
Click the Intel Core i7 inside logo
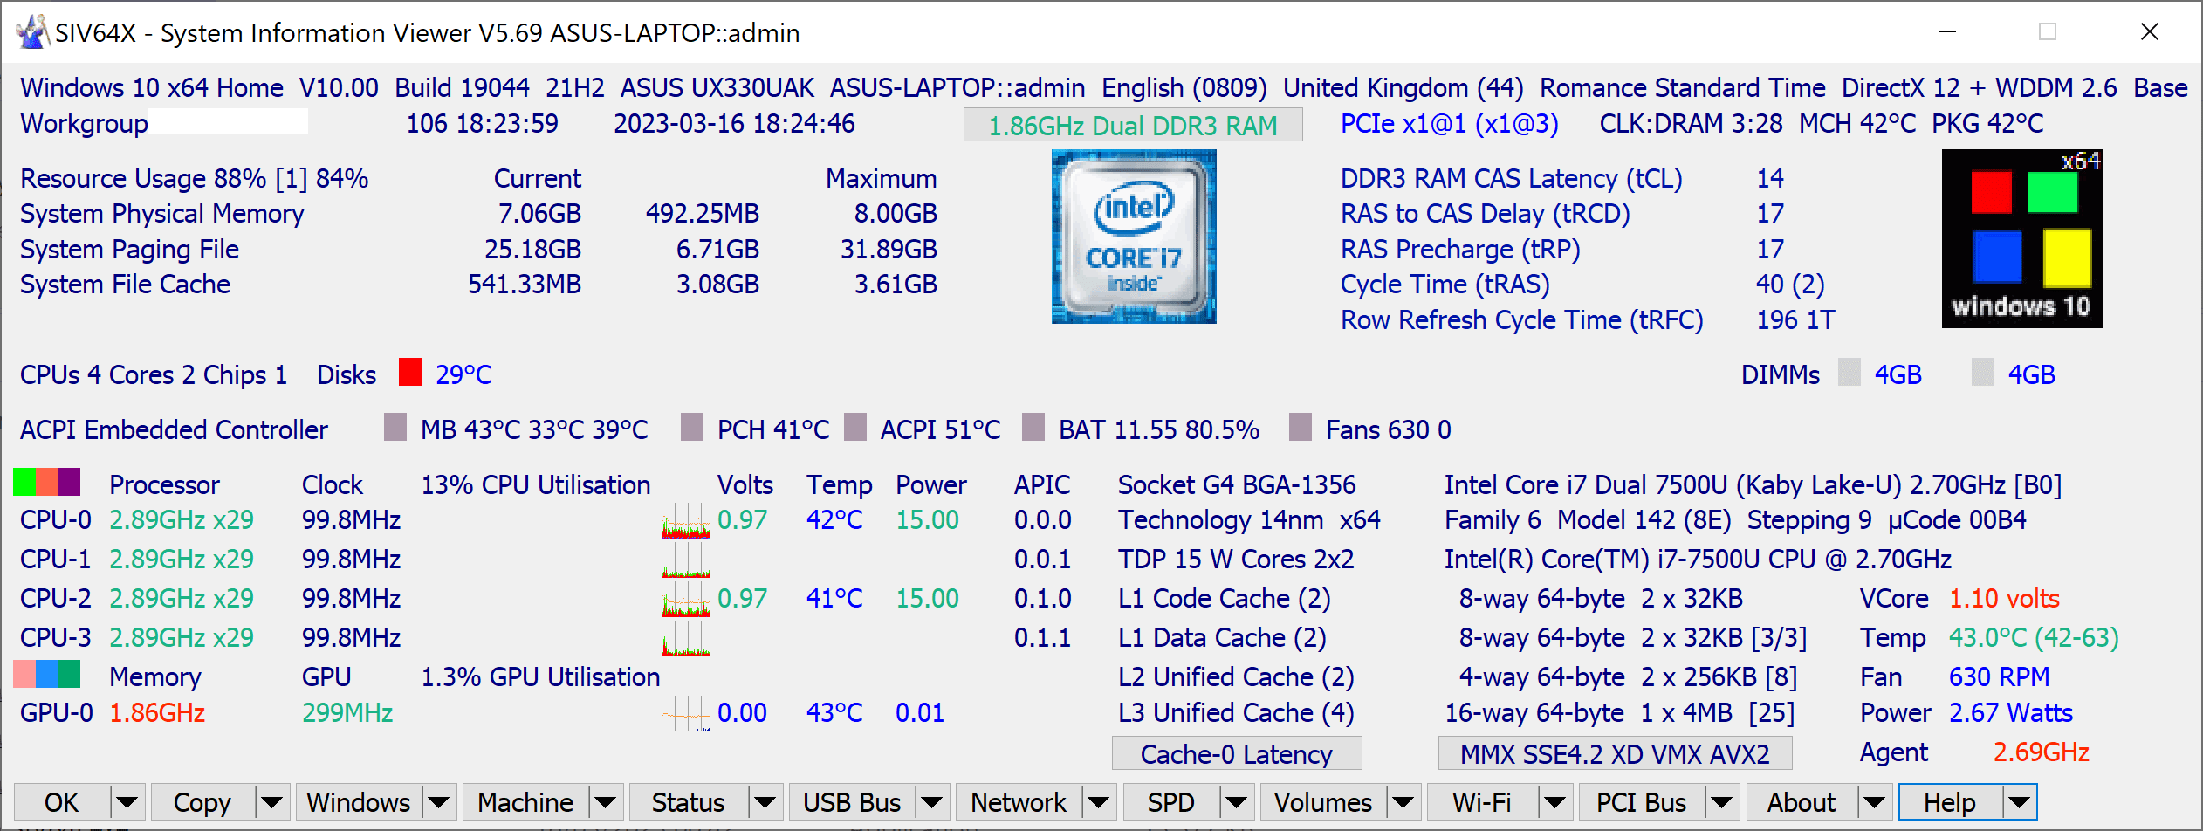tap(1133, 237)
